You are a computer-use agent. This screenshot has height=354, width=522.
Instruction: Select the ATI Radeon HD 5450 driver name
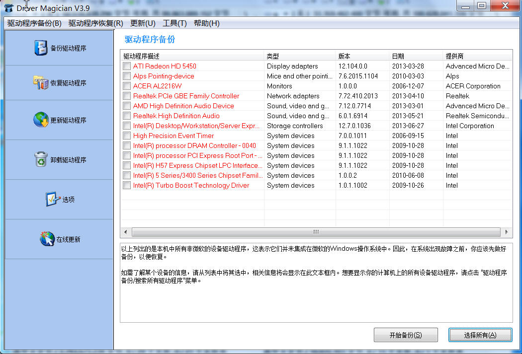pyautogui.click(x=165, y=66)
